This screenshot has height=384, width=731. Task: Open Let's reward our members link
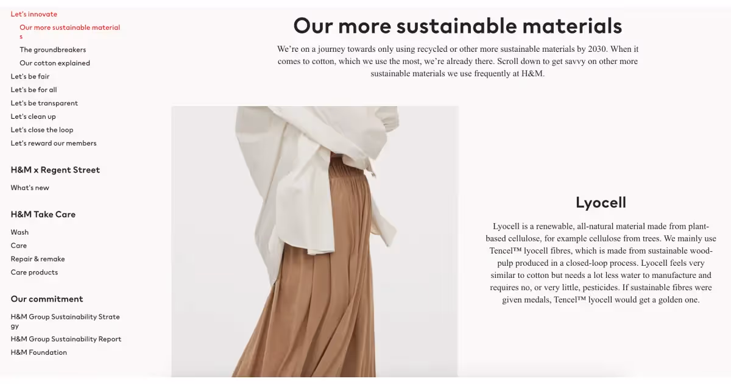(53, 143)
